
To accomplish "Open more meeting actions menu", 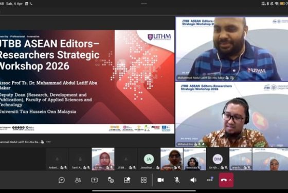I will [x=210, y=180].
